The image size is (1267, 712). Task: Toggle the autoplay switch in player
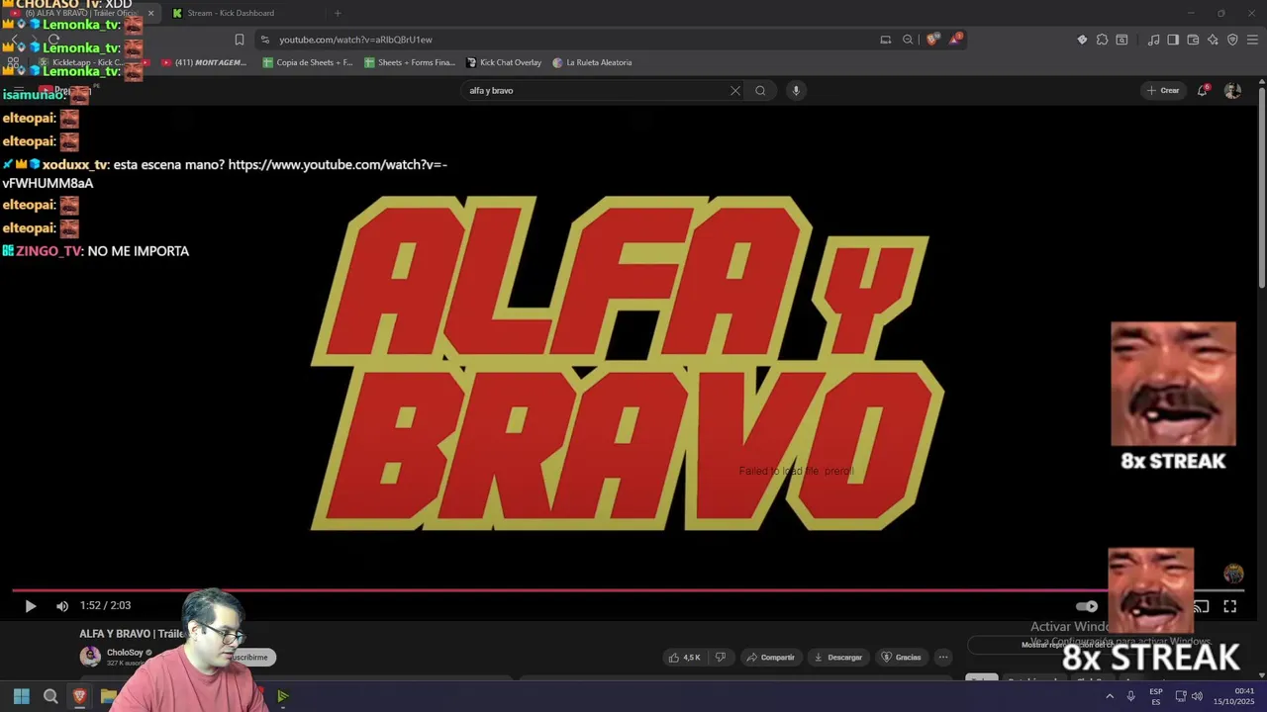[1087, 606]
